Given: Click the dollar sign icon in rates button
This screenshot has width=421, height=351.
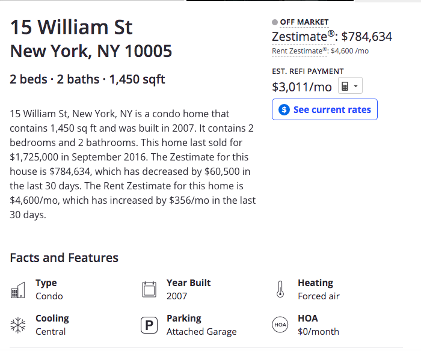Looking at the screenshot, I should (284, 109).
